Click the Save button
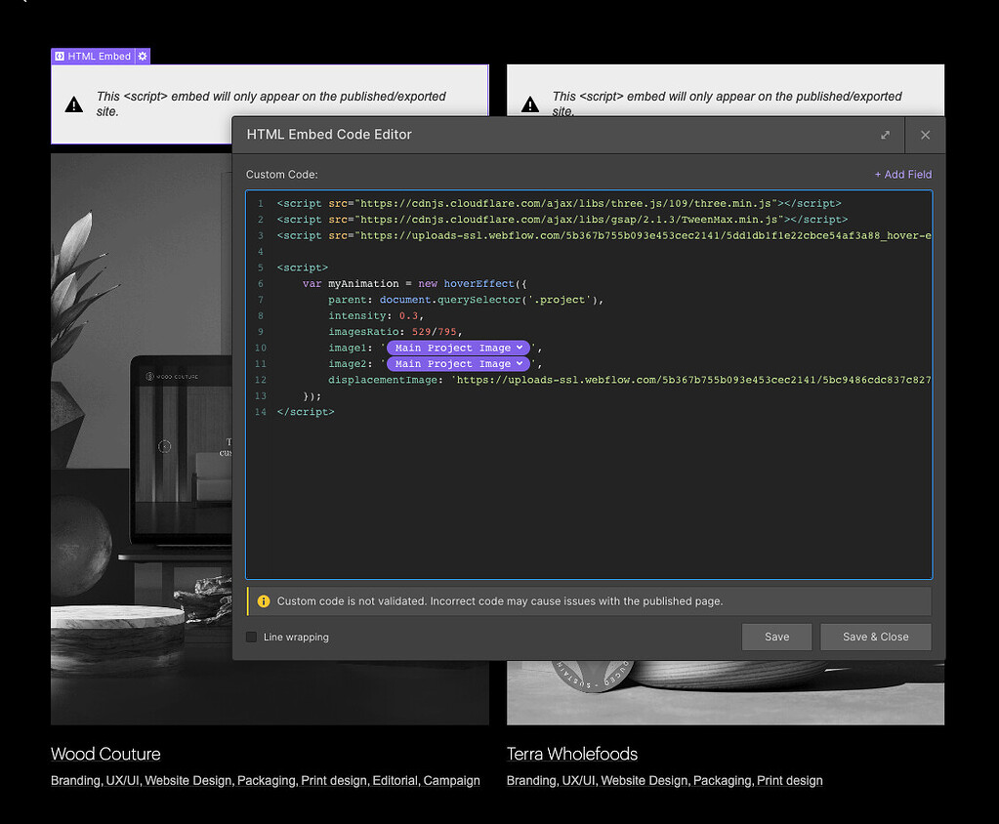Image resolution: width=999 pixels, height=824 pixels. coord(776,637)
